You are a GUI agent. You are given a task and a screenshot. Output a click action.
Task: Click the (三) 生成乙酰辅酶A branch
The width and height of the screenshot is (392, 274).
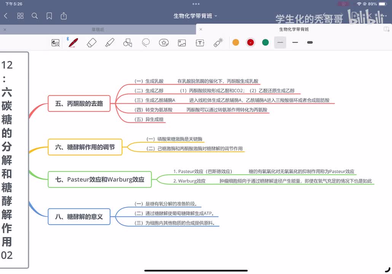(x=155, y=100)
